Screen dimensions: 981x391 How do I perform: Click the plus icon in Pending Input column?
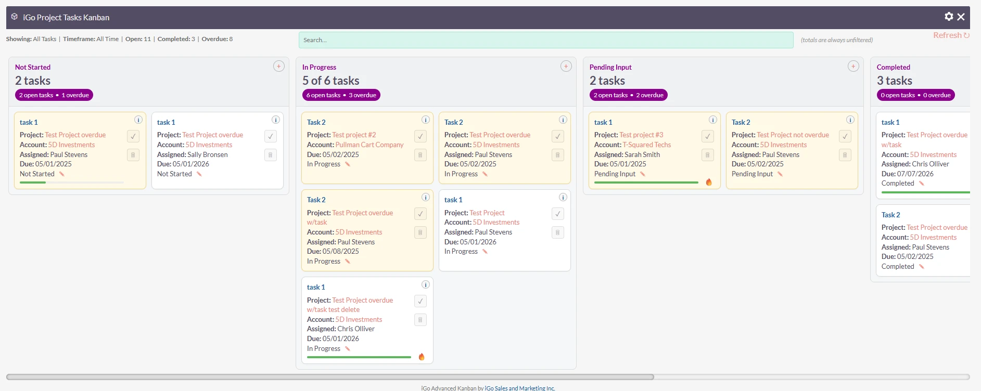click(x=853, y=66)
